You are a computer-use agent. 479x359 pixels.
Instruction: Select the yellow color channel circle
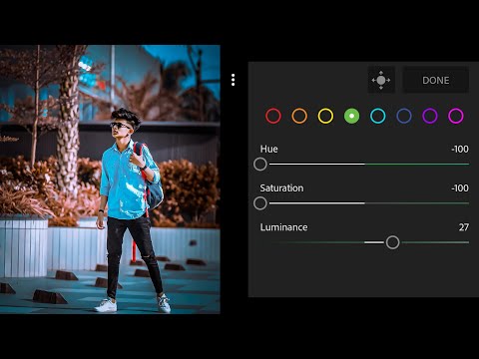click(x=325, y=116)
